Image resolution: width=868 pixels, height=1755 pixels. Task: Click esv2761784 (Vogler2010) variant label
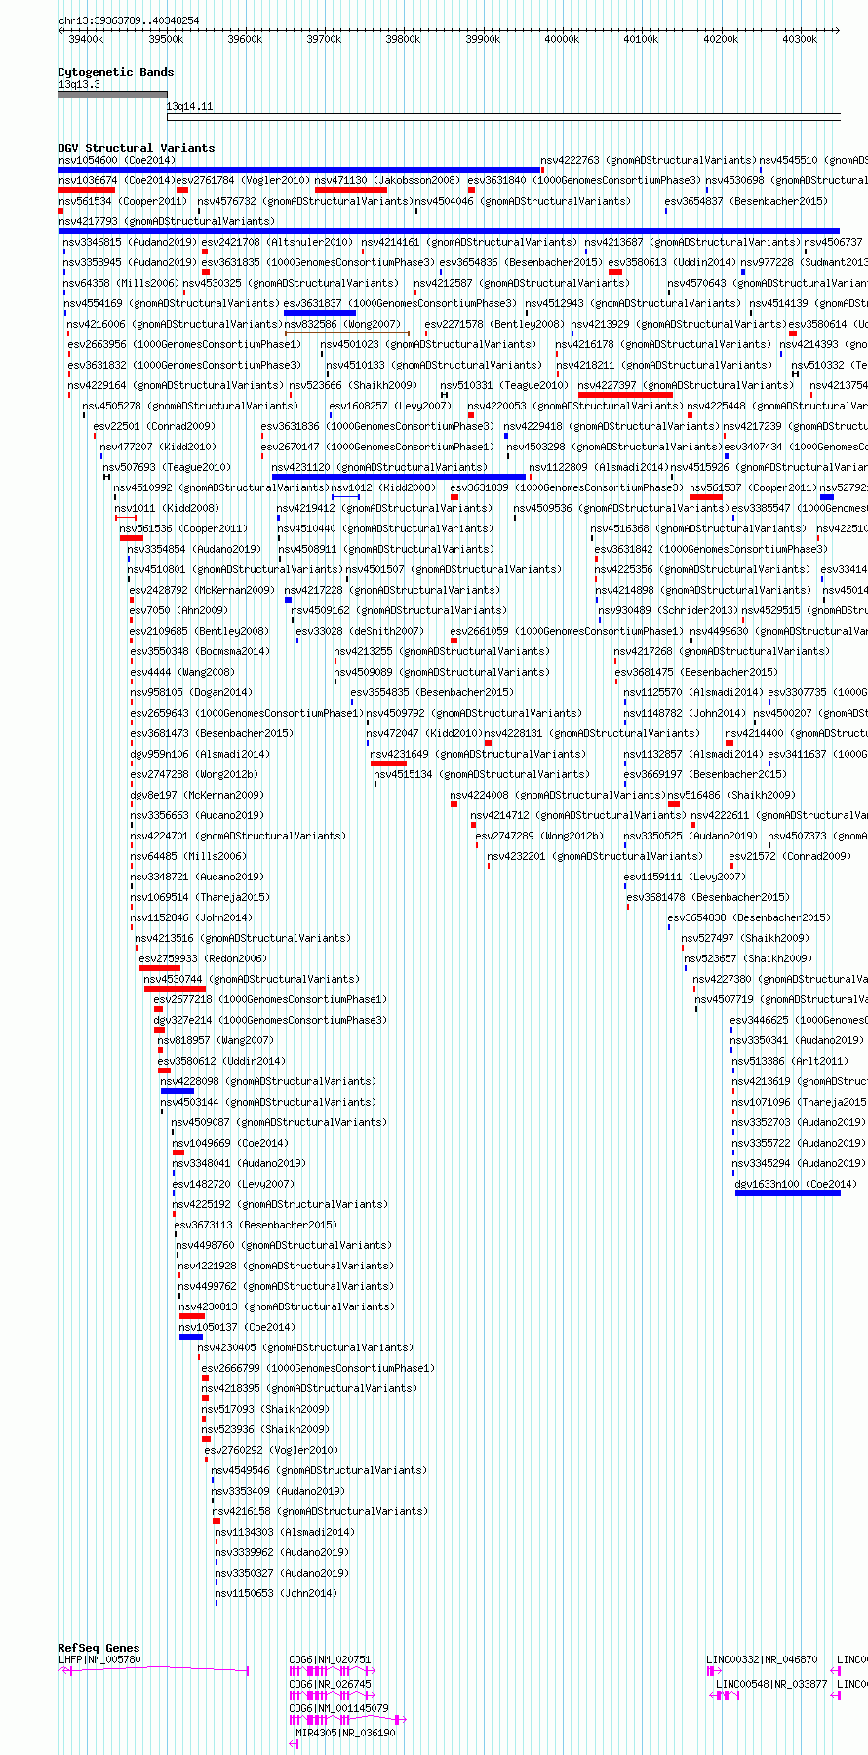[x=244, y=180]
